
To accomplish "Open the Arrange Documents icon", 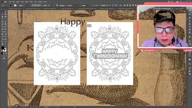I will pyautogui.click(x=177, y=2).
